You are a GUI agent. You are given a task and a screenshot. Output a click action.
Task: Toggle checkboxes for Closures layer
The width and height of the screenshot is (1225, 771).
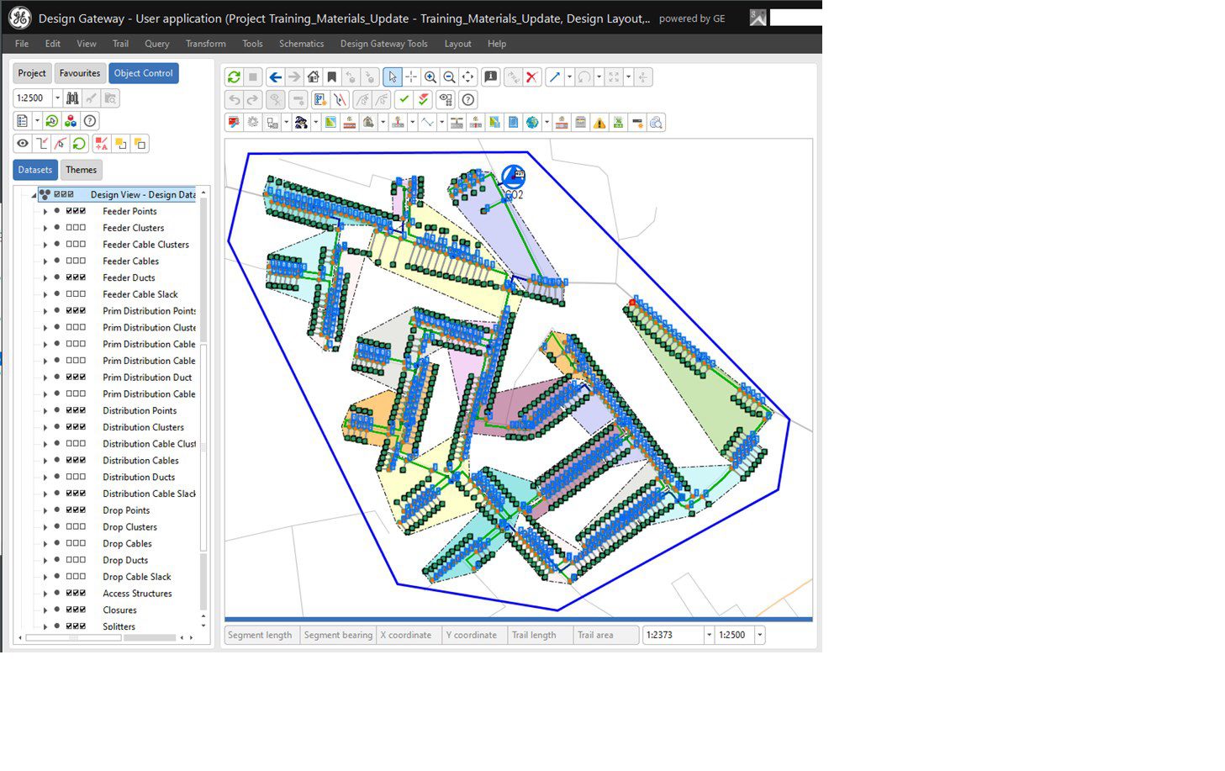(76, 610)
